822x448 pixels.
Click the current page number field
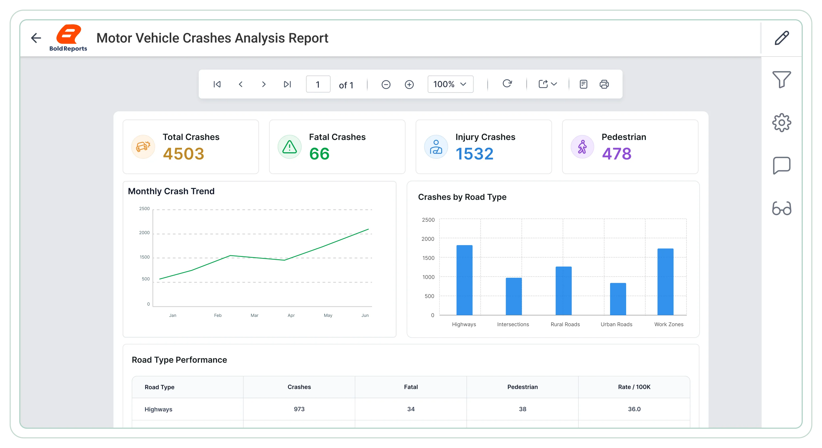tap(318, 84)
